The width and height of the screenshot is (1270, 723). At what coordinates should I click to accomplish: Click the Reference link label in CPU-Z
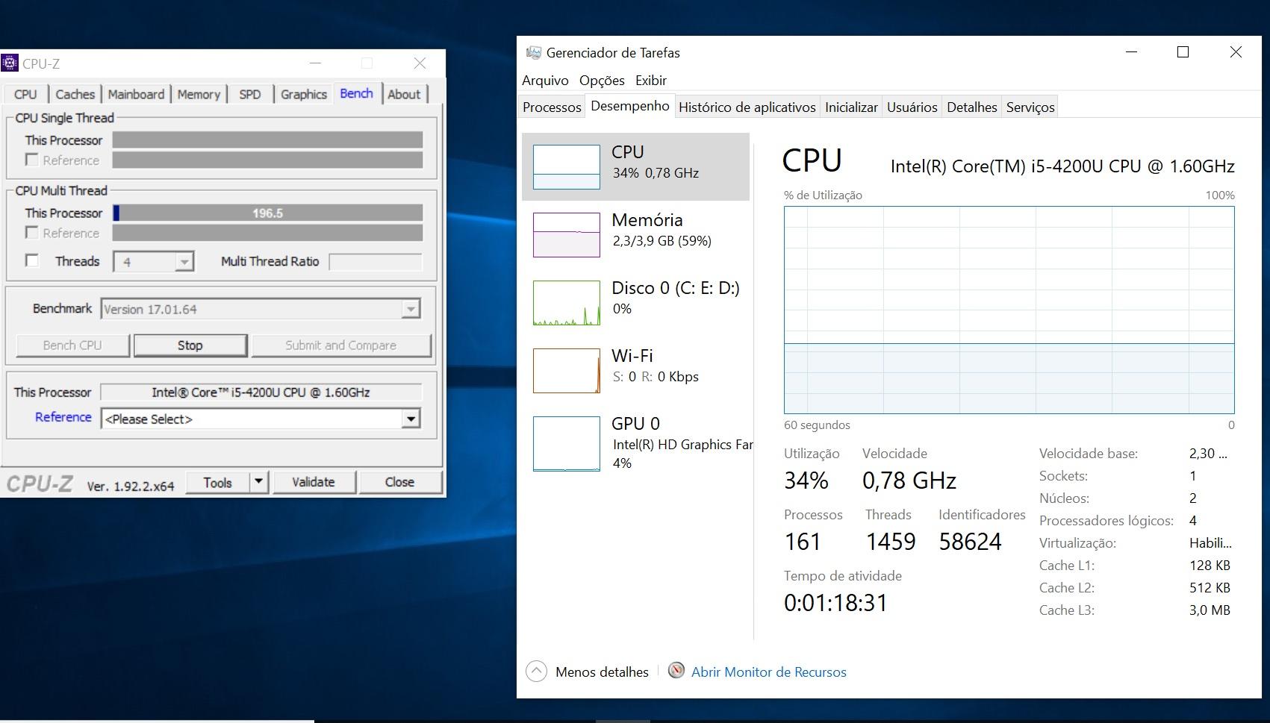coord(63,417)
